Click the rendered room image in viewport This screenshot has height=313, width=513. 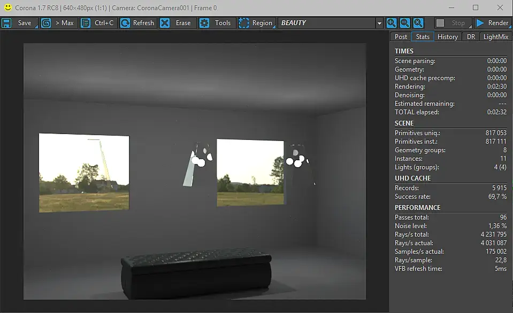click(194, 171)
